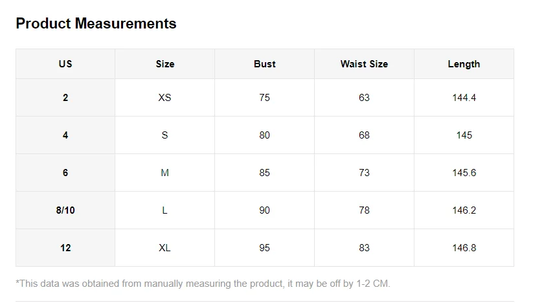
Task: Click the Product Measurements heading
Action: [96, 24]
